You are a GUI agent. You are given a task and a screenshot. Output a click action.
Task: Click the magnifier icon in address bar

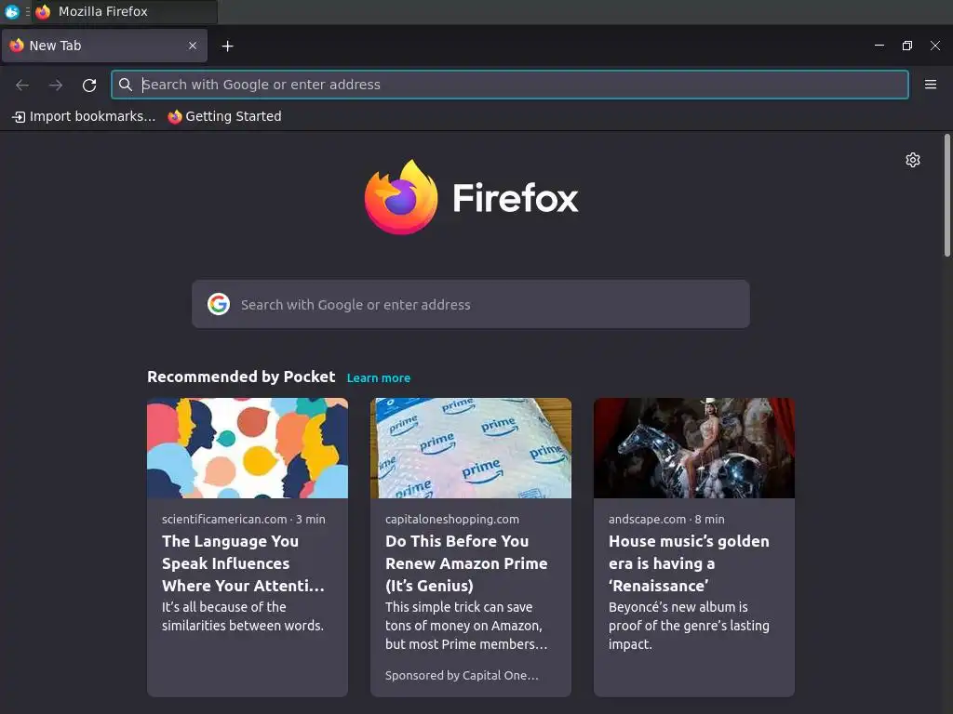pyautogui.click(x=126, y=85)
